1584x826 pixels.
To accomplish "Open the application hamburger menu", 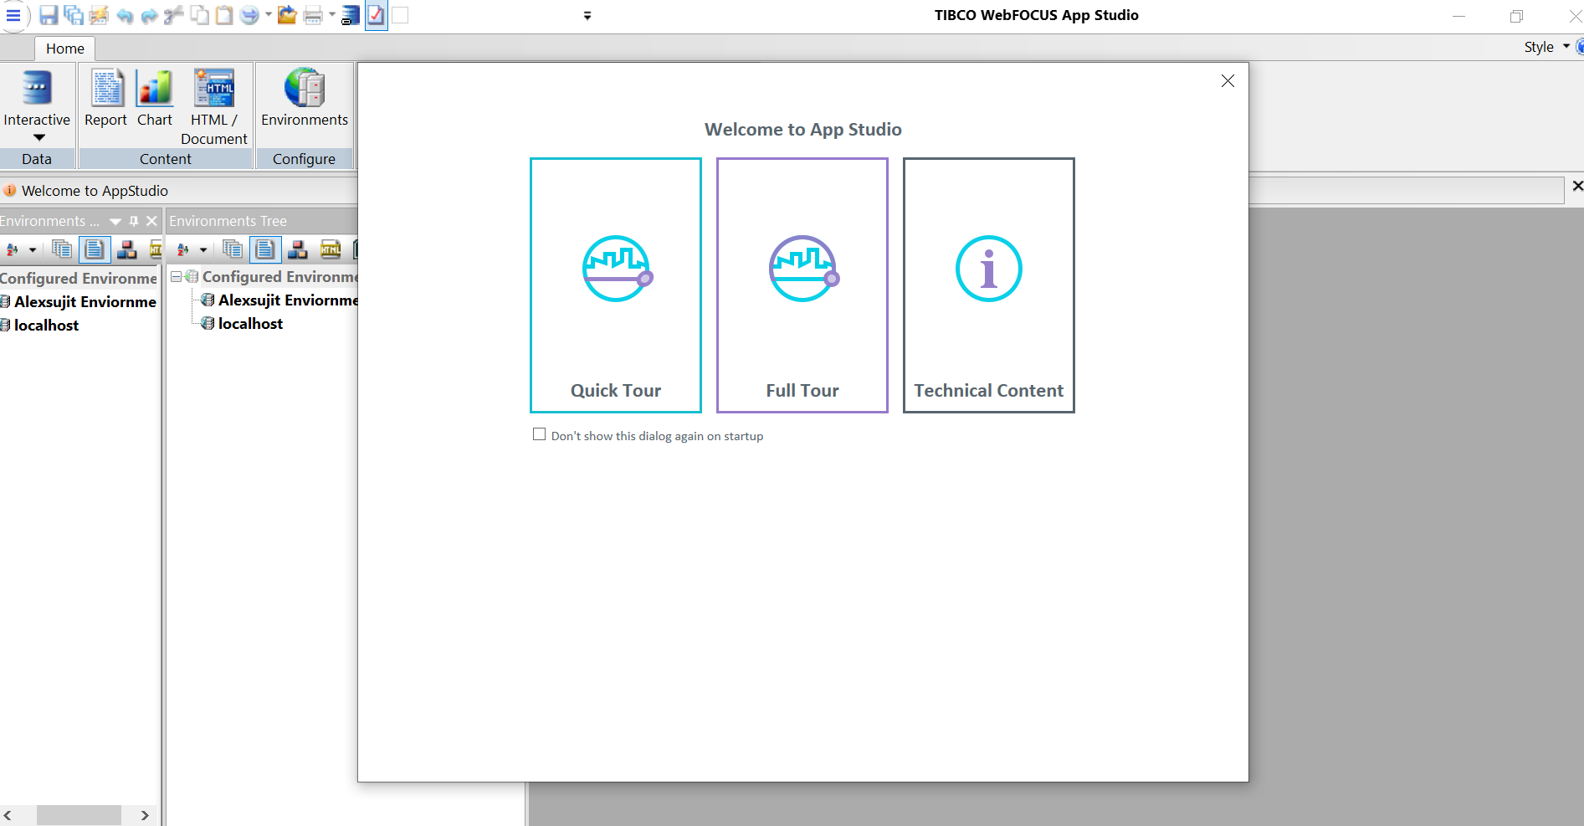I will click(x=13, y=15).
